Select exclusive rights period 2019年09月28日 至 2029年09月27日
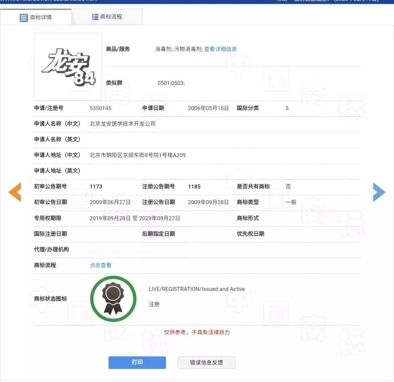The height and width of the screenshot is (382, 394). 135,218
